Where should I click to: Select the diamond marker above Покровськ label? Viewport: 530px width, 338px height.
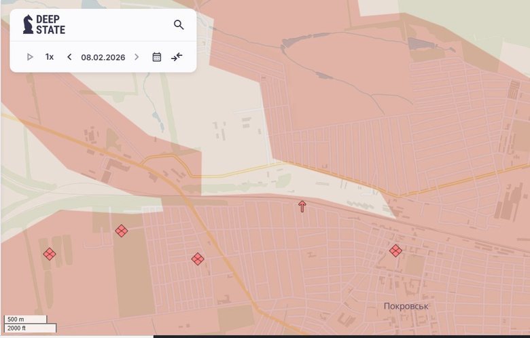click(x=395, y=250)
